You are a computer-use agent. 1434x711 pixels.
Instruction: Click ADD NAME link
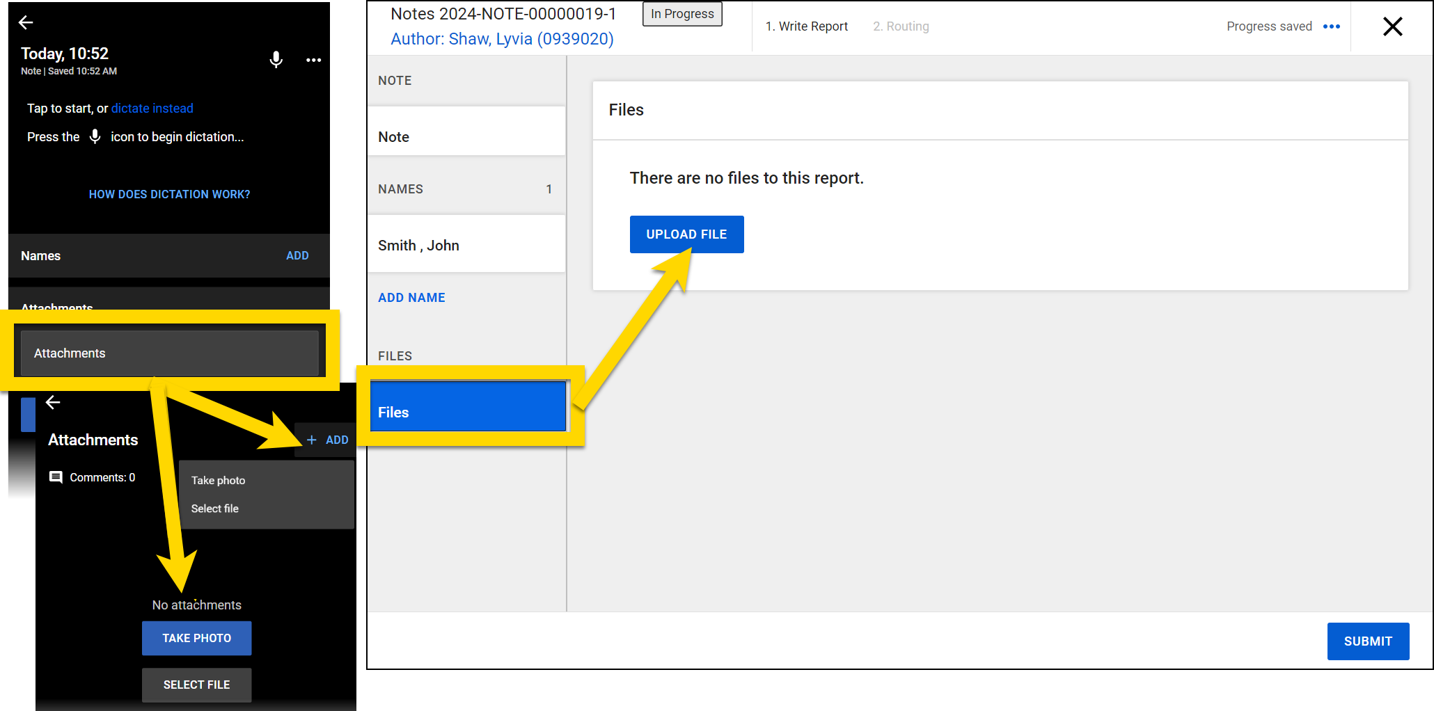point(411,298)
